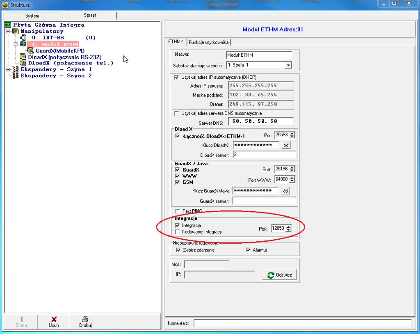Adjust the Integracja Port 12850 spinner
The height and width of the screenshot is (334, 420).
[288, 229]
